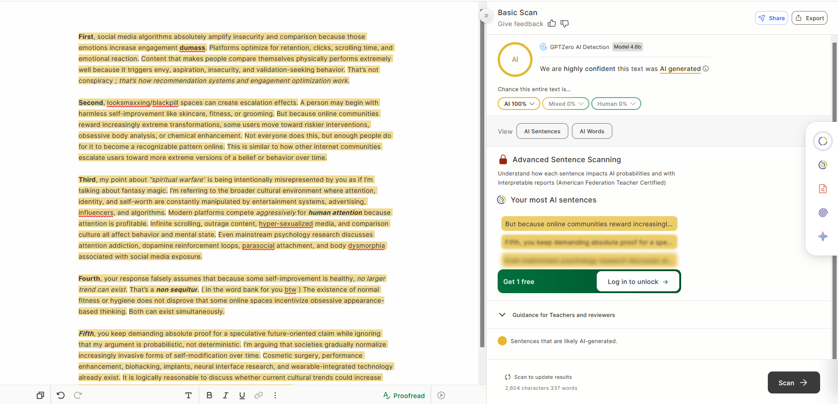The image size is (838, 404).
Task: Collapse the results panel with double-chevron icon
Action: [486, 16]
